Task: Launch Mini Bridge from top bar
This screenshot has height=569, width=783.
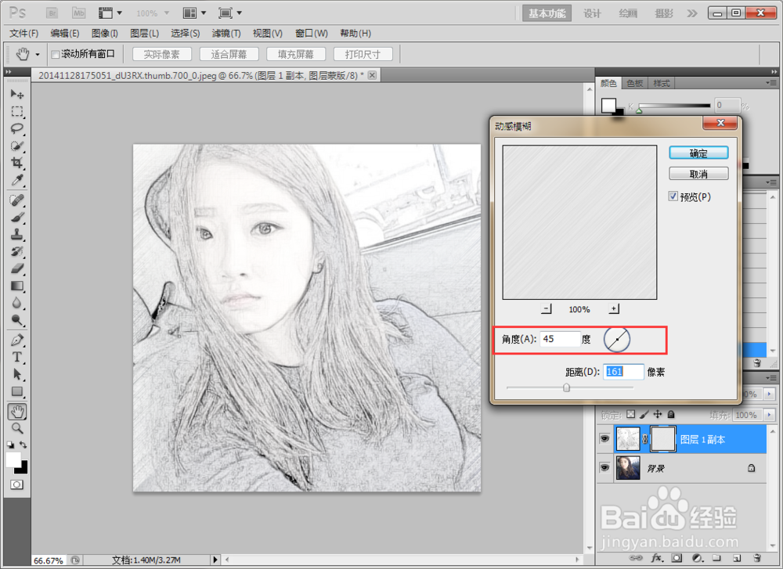Action: 78,13
